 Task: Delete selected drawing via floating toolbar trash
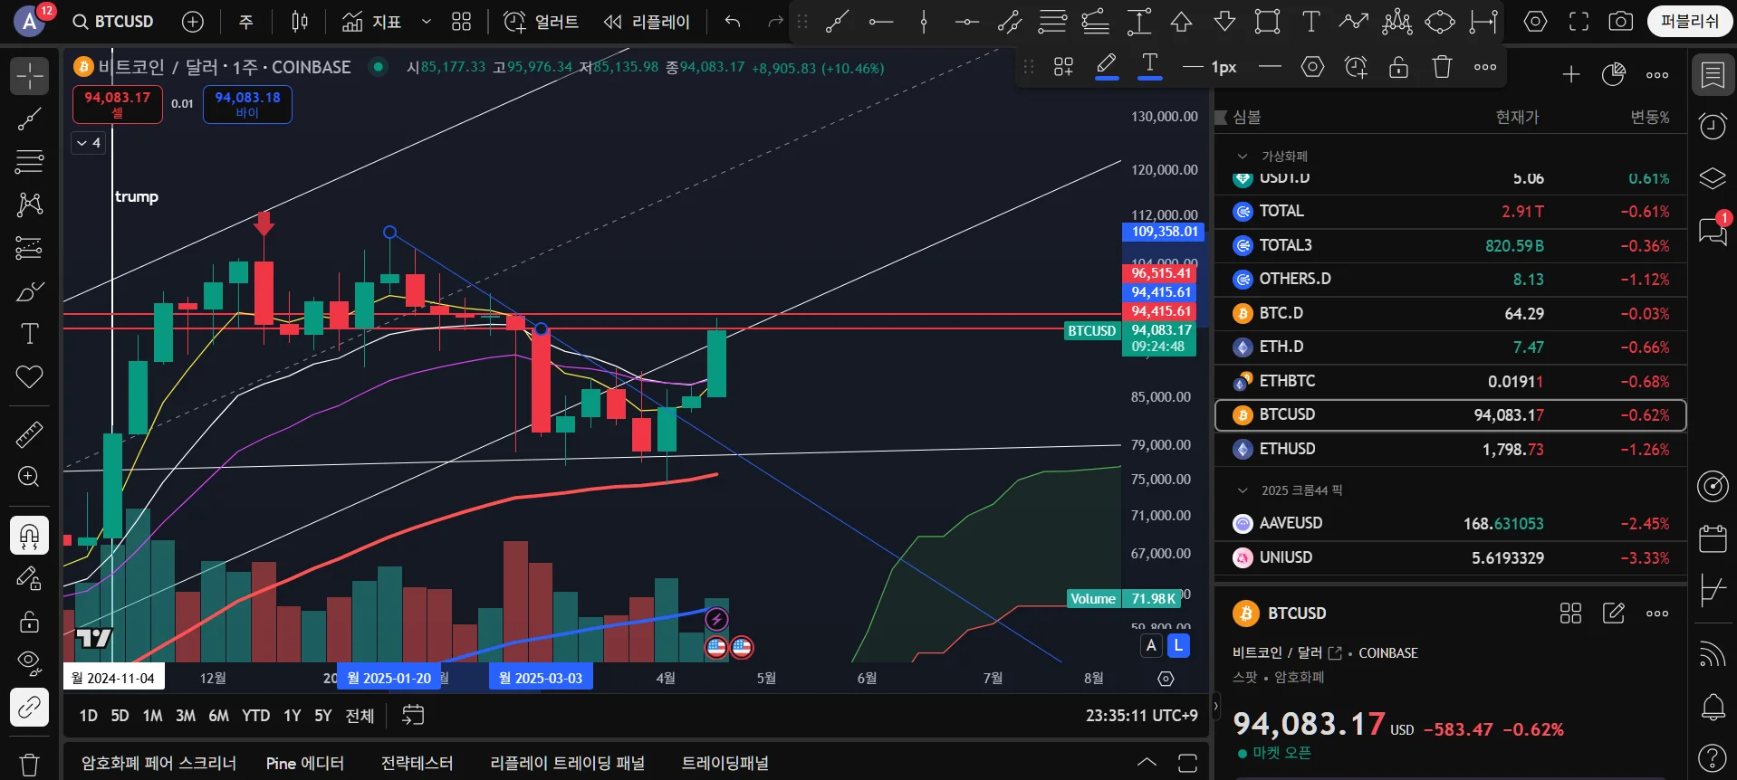pos(1443,67)
